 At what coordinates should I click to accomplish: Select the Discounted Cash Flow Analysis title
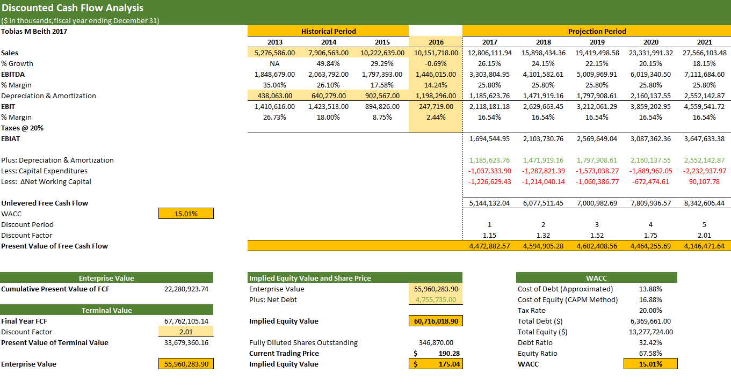tap(73, 8)
